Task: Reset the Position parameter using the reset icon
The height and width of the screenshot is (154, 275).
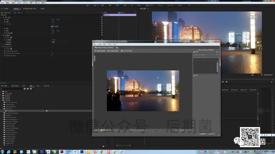Action: [x=102, y=20]
